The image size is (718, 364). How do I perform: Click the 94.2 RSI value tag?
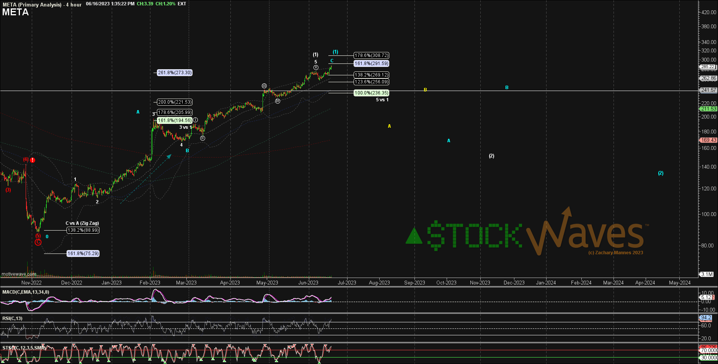point(706,318)
